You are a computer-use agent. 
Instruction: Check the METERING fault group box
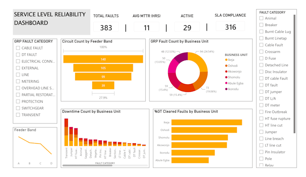(x=18, y=81)
